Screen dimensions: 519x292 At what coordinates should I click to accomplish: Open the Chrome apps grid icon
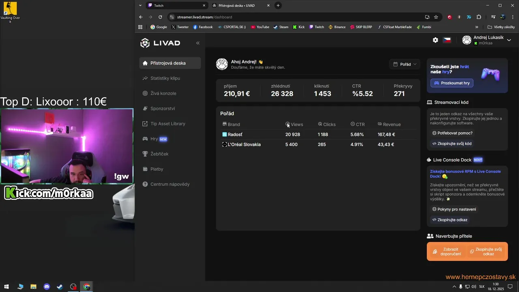[x=140, y=27]
